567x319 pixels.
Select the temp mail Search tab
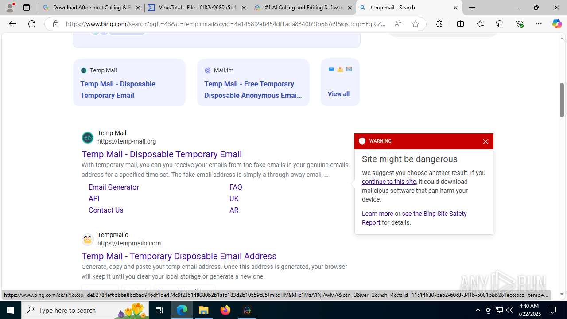[x=409, y=8]
